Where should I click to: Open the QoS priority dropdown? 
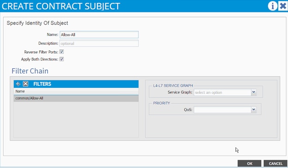(x=254, y=109)
